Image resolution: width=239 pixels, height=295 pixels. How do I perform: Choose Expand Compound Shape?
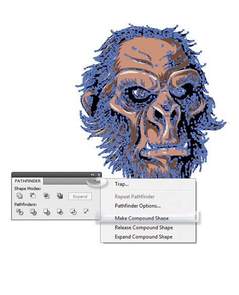144,237
